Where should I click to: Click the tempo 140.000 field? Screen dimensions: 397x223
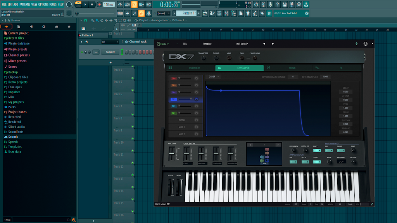tap(109, 4)
